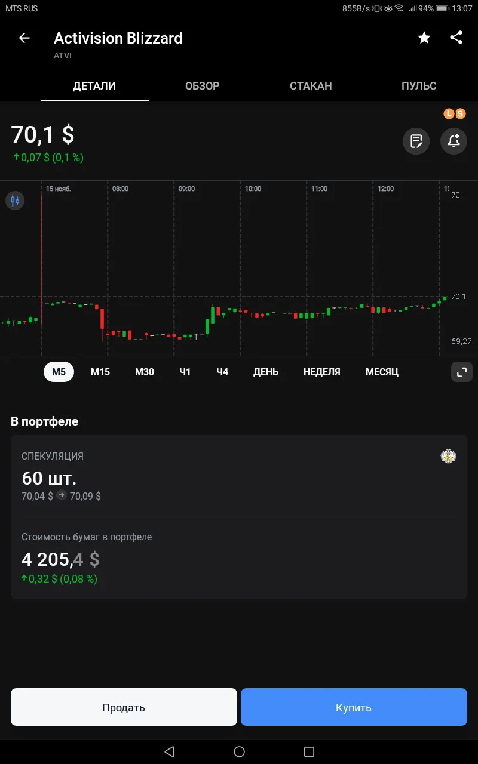This screenshot has width=478, height=764.
Task: Select the M5 timeframe
Action: (x=59, y=372)
